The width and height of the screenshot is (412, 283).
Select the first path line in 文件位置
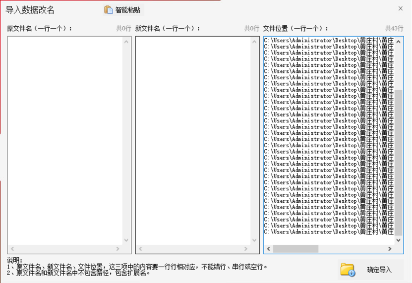click(x=328, y=40)
